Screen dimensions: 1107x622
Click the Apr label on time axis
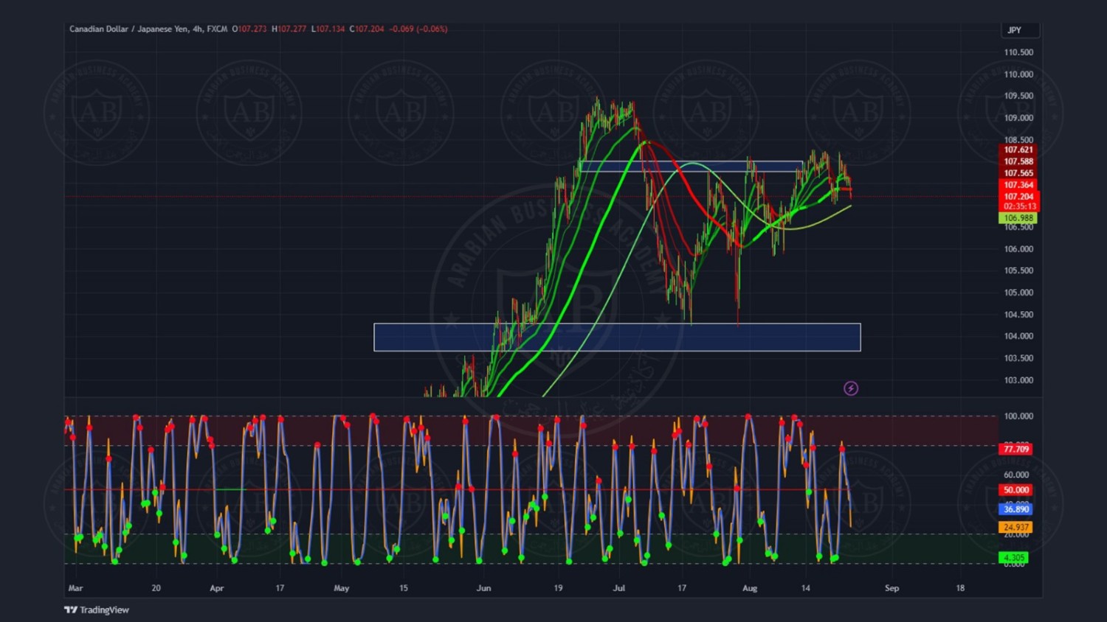click(x=216, y=588)
